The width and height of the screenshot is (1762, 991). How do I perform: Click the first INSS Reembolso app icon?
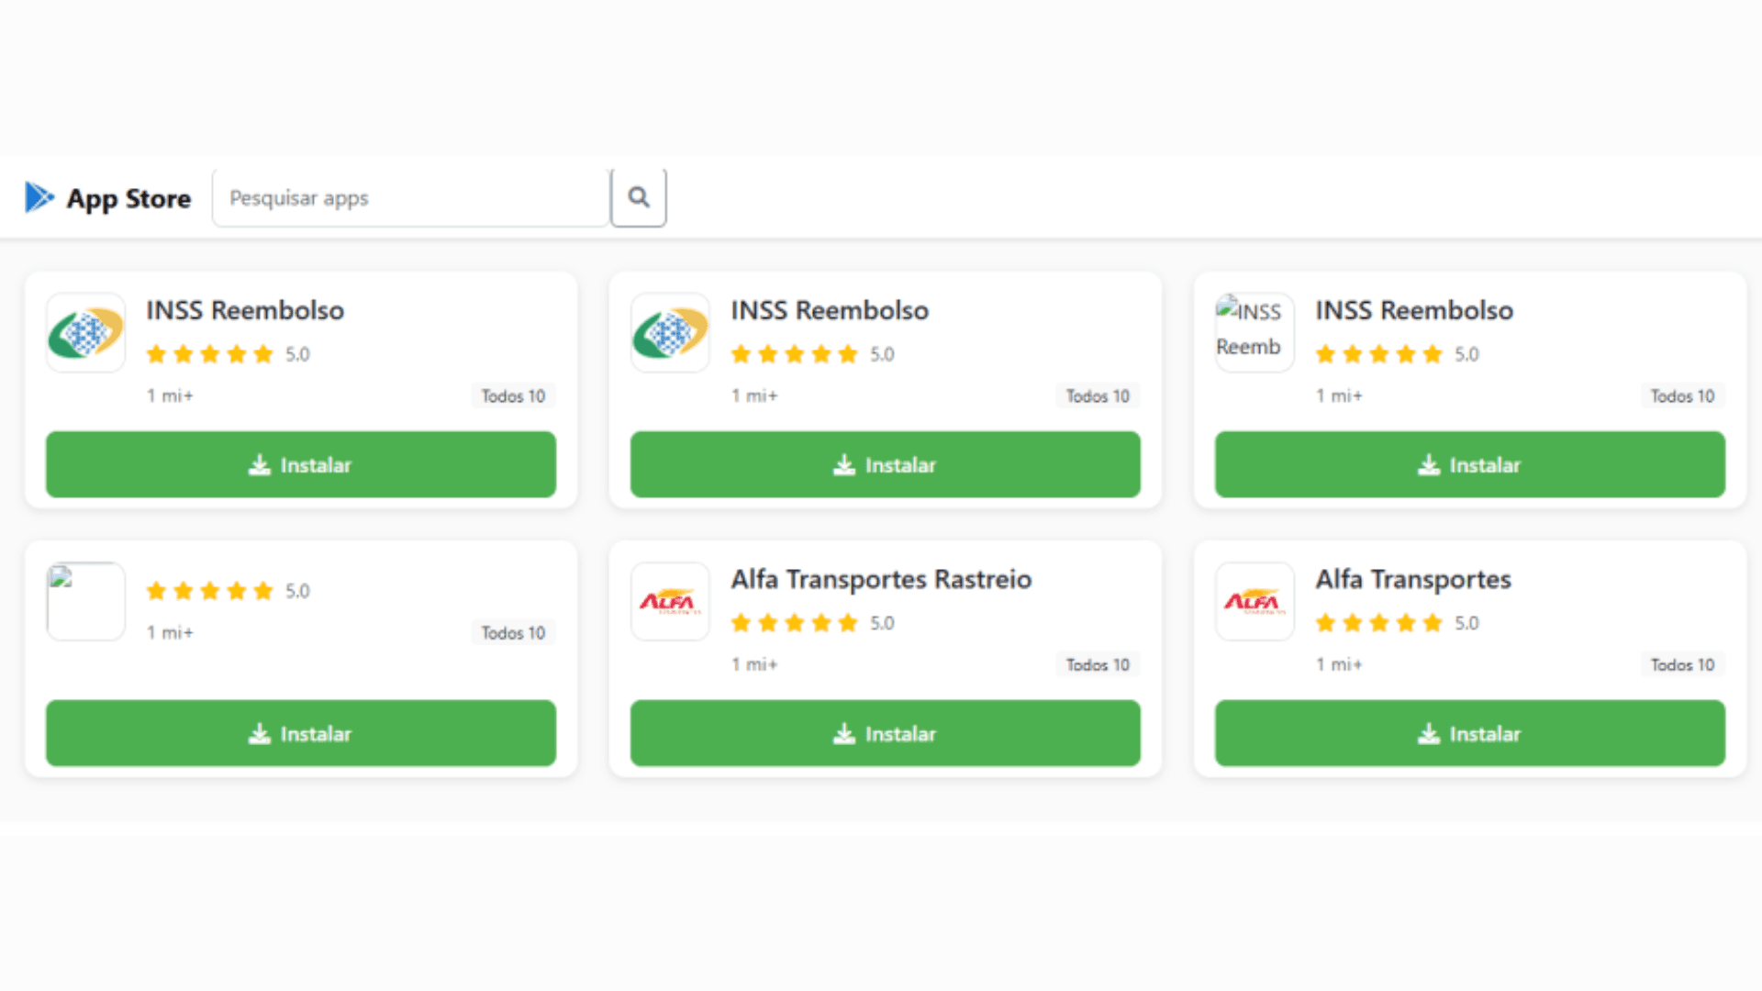[x=86, y=332]
